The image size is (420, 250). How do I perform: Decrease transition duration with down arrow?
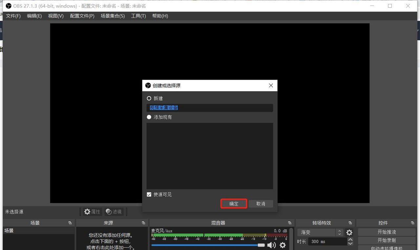click(x=350, y=243)
